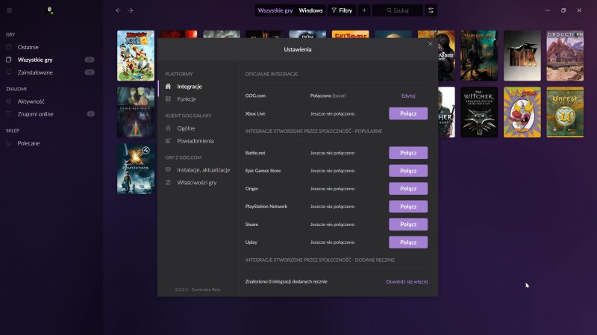
Task: Open Znajomi online list
Action: pos(35,114)
